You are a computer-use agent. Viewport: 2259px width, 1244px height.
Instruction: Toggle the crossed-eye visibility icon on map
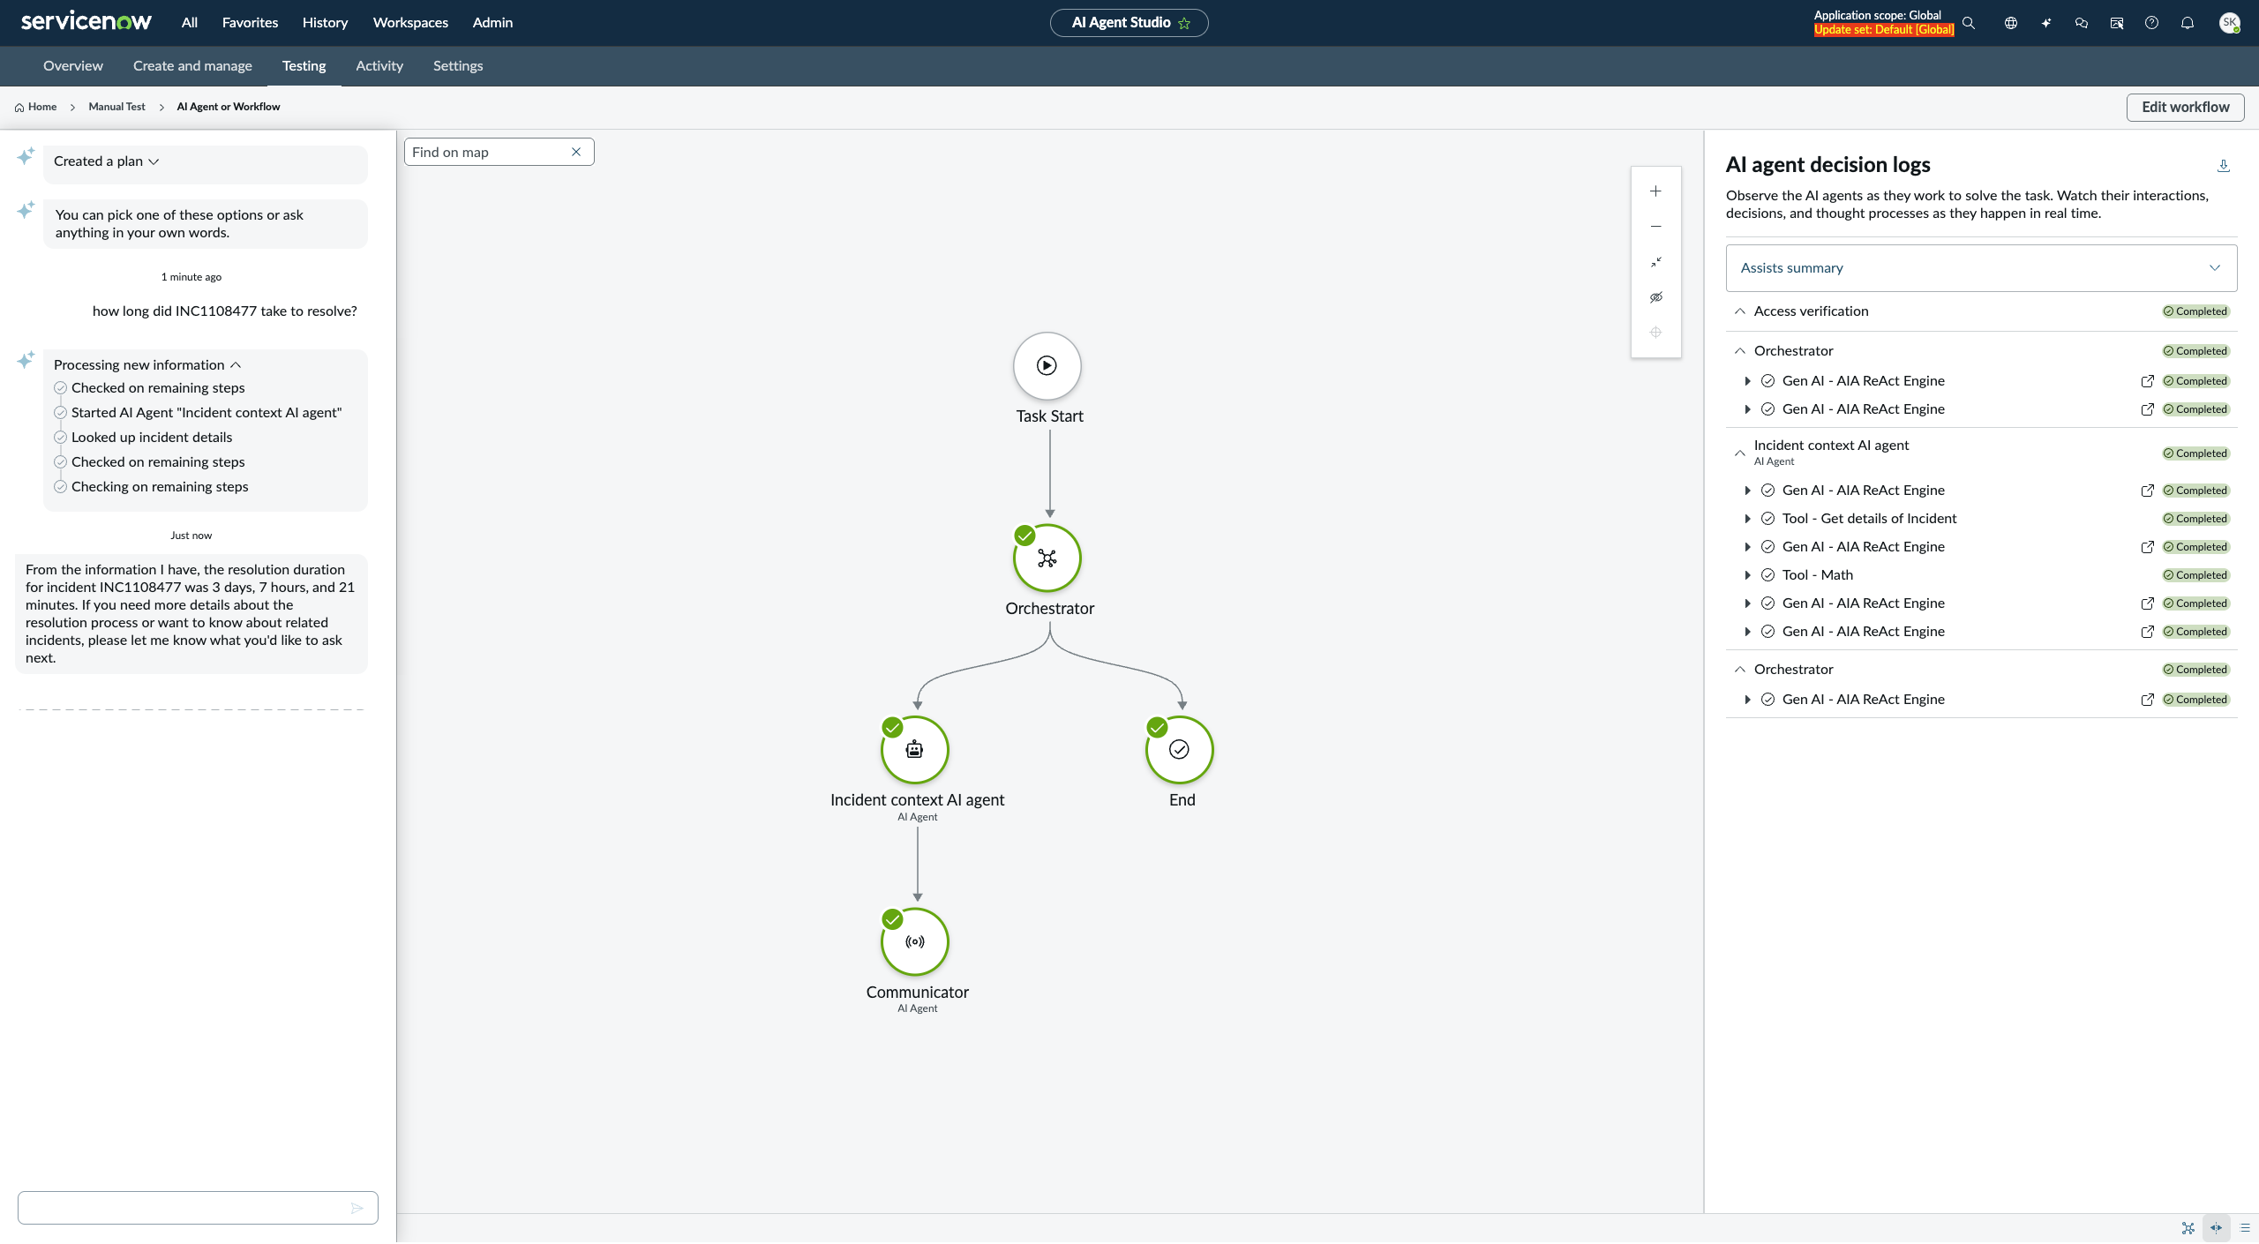(x=1656, y=297)
